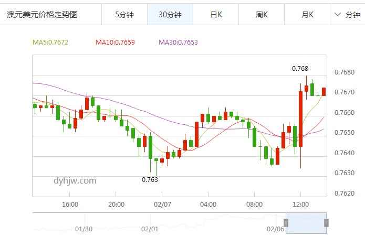Click the highlighted blue range selection window
This screenshot has width=365, height=236.
click(306, 223)
